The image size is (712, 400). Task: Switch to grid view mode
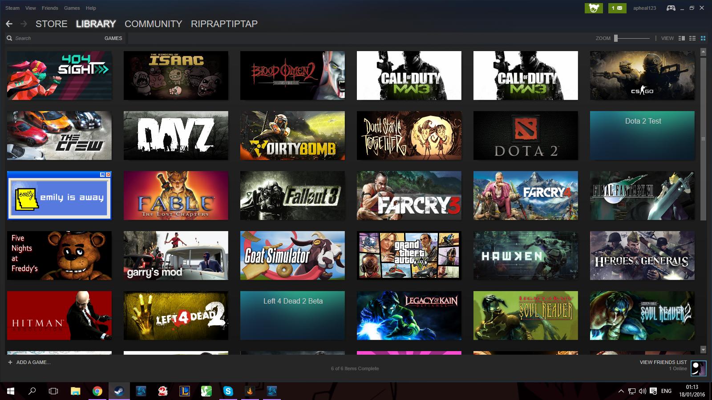coord(703,38)
